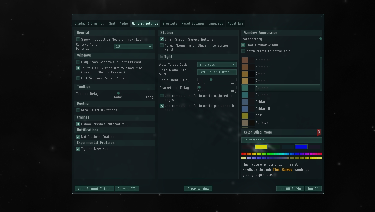This screenshot has width=375, height=212.
Task: Adjust the window Transparency slider
Action: coord(300,39)
